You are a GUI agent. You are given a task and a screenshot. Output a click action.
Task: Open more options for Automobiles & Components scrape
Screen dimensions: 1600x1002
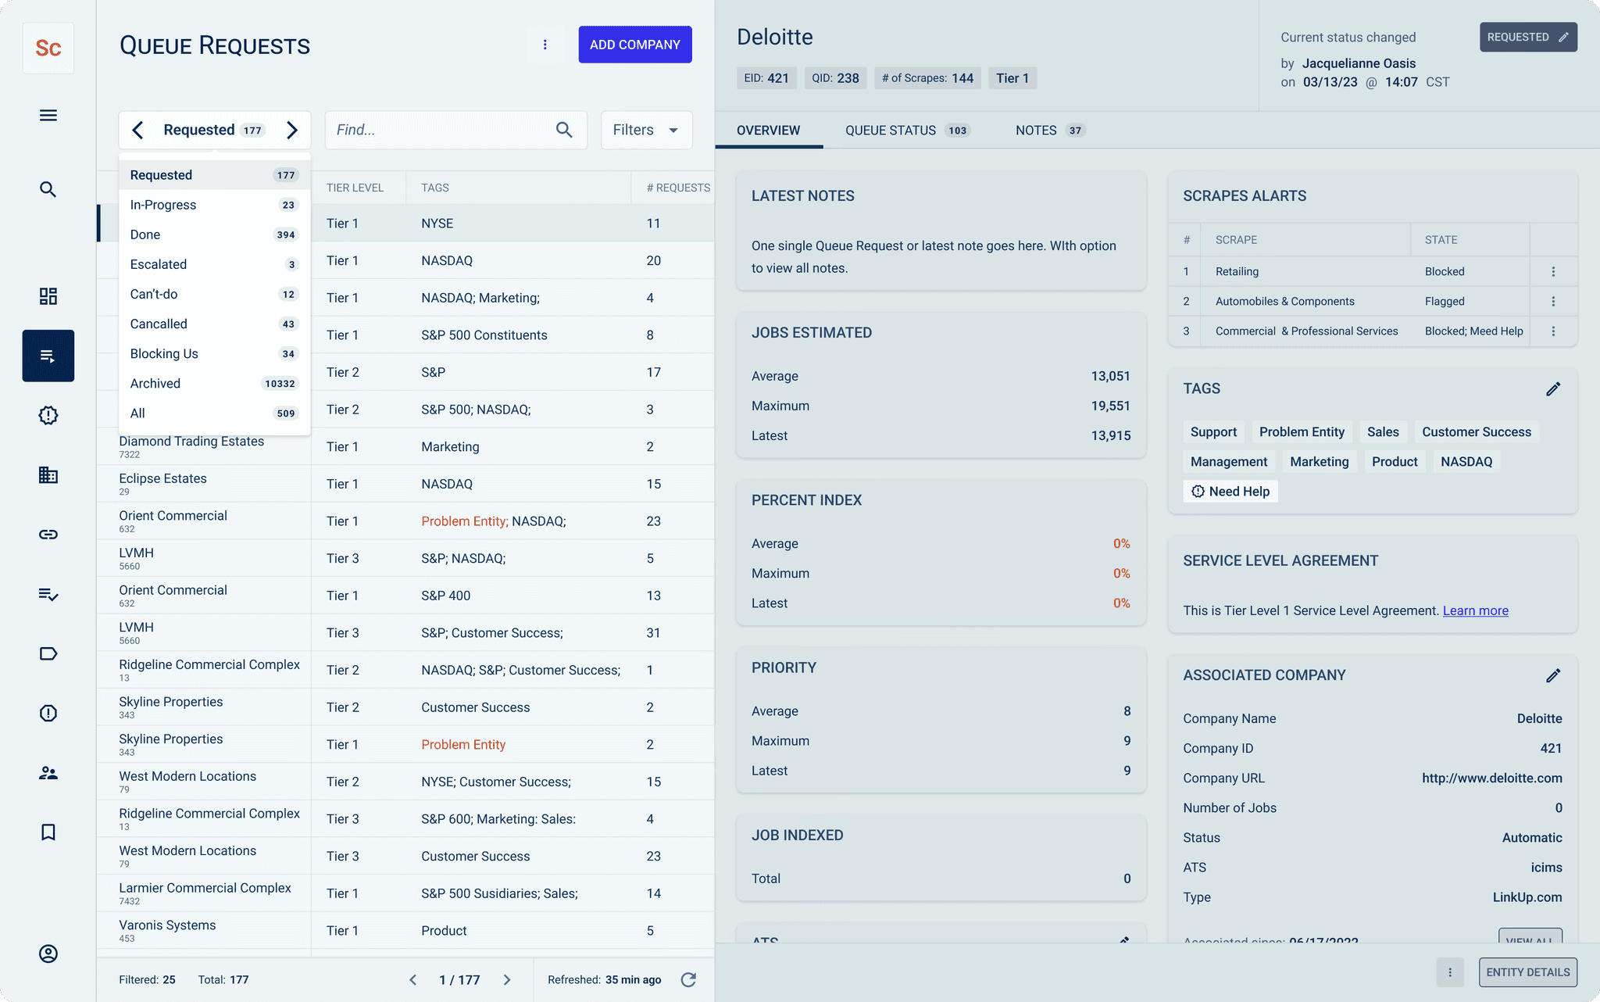[x=1553, y=301]
